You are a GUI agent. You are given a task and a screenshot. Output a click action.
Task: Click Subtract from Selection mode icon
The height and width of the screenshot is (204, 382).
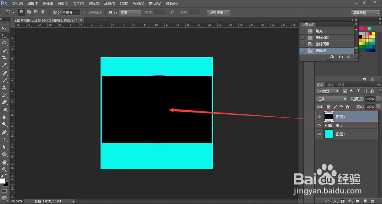click(36, 12)
